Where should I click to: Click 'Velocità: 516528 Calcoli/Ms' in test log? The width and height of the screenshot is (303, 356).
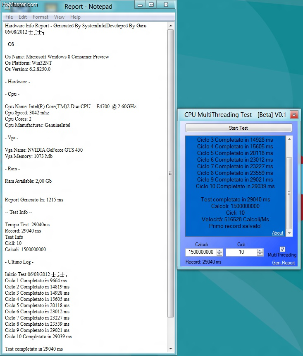[x=235, y=219]
